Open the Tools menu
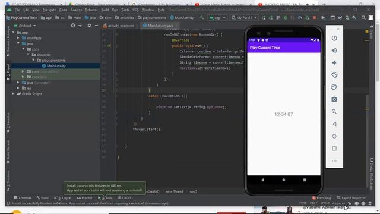The width and height of the screenshot is (380, 214). [125, 10]
